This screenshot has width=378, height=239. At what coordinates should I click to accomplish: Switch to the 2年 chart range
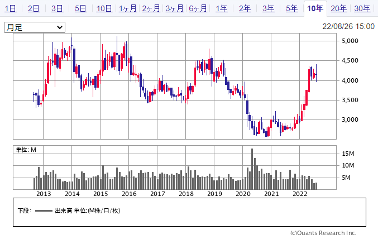pos(245,9)
